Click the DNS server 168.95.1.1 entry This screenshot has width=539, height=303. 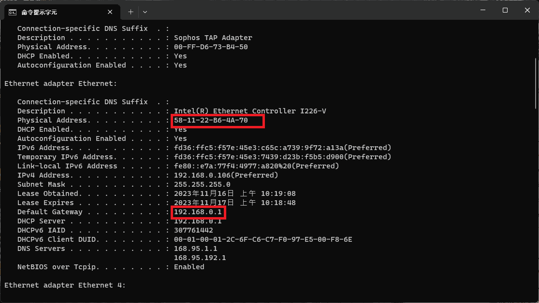coord(196,248)
